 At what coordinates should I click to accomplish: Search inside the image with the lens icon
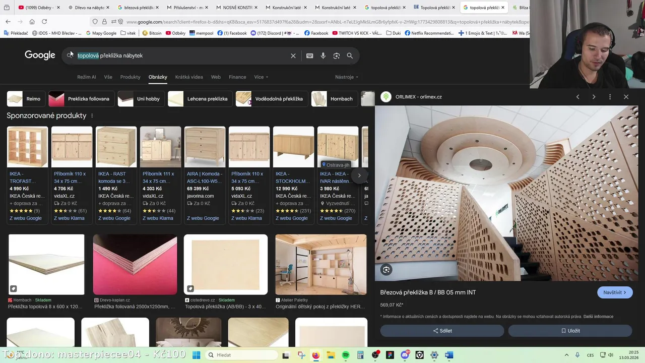(386, 270)
